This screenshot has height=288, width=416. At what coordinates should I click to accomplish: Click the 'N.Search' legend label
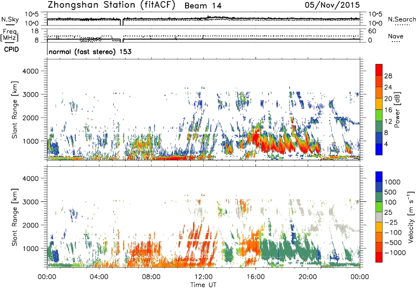click(x=401, y=19)
